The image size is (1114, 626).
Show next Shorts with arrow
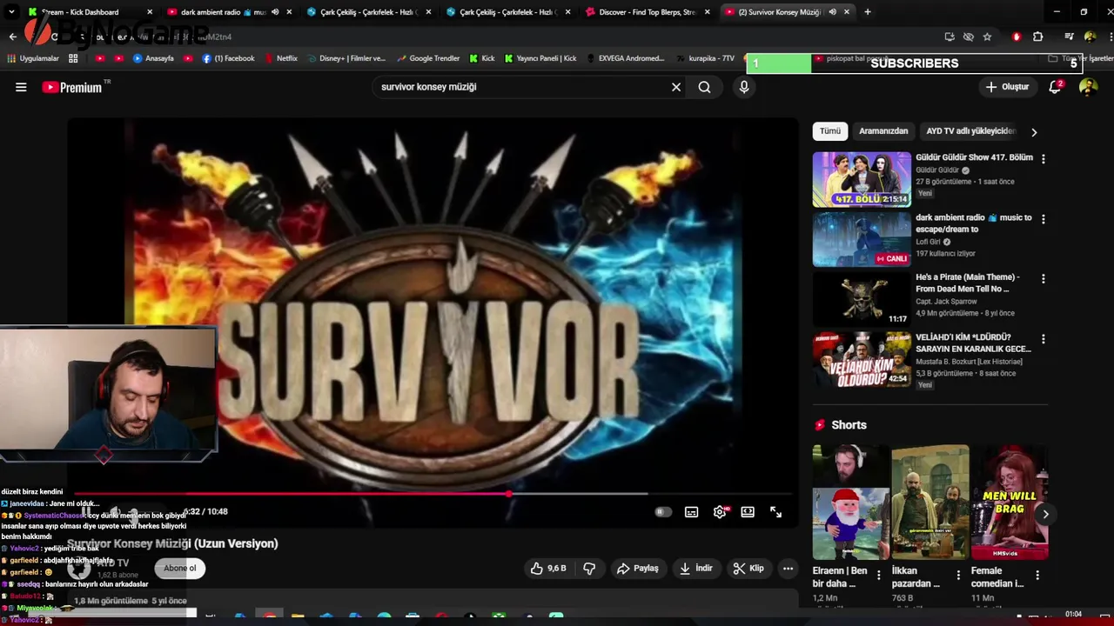point(1045,514)
